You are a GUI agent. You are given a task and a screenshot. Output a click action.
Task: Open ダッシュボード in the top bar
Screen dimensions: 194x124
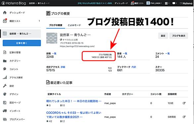tap(121, 3)
